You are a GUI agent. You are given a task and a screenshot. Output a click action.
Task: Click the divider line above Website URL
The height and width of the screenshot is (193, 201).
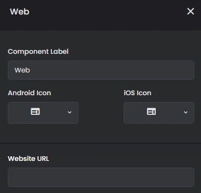[100, 143]
